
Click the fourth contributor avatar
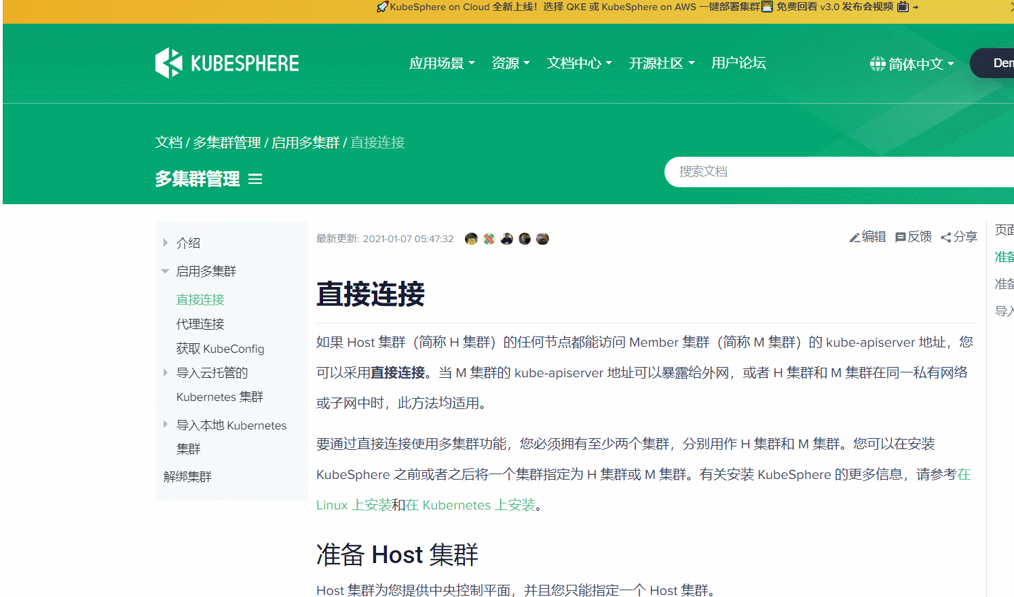(525, 239)
